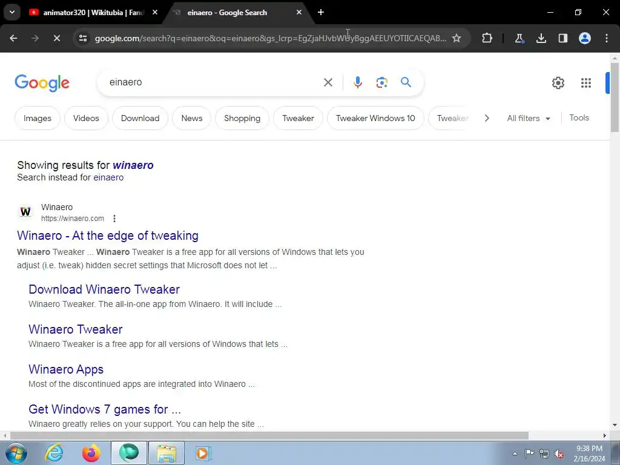The width and height of the screenshot is (620, 465).
Task: Click the address bar URL
Action: [x=271, y=38]
